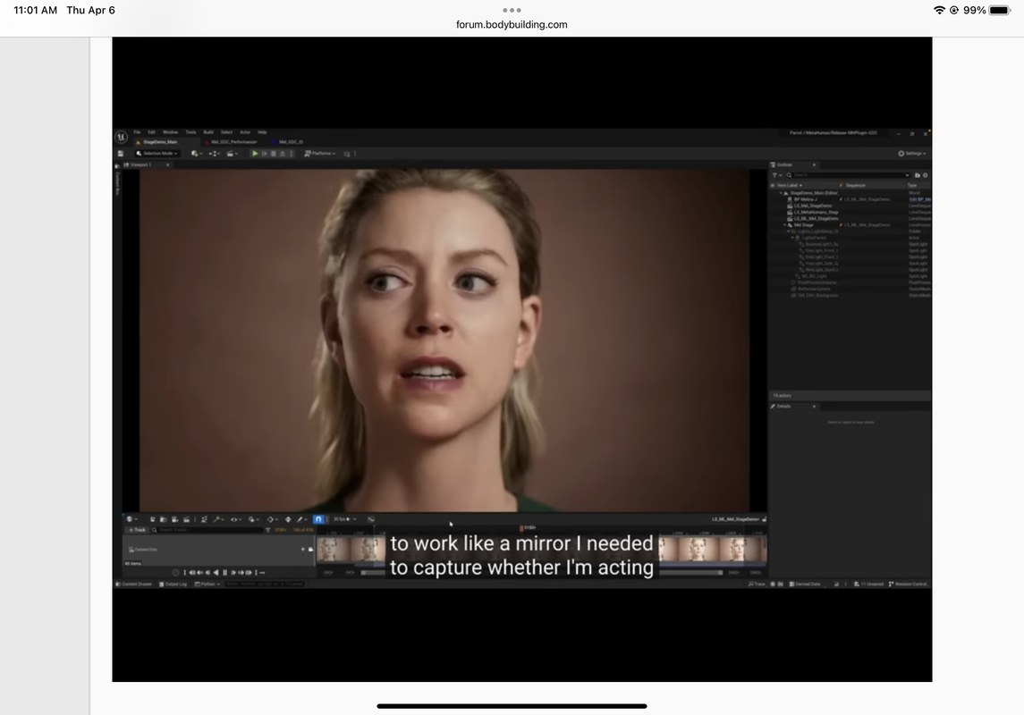Click the camera icon on Camera Cuts track
Image resolution: width=1024 pixels, height=715 pixels.
click(311, 550)
